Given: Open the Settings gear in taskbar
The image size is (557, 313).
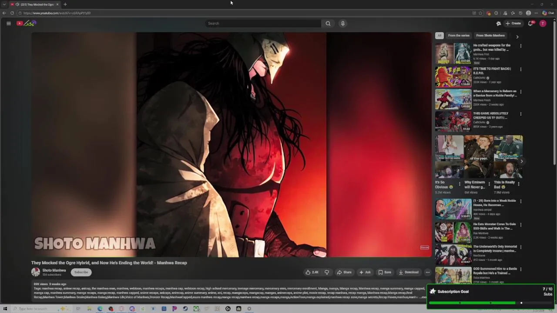Looking at the screenshot, I should point(249,309).
